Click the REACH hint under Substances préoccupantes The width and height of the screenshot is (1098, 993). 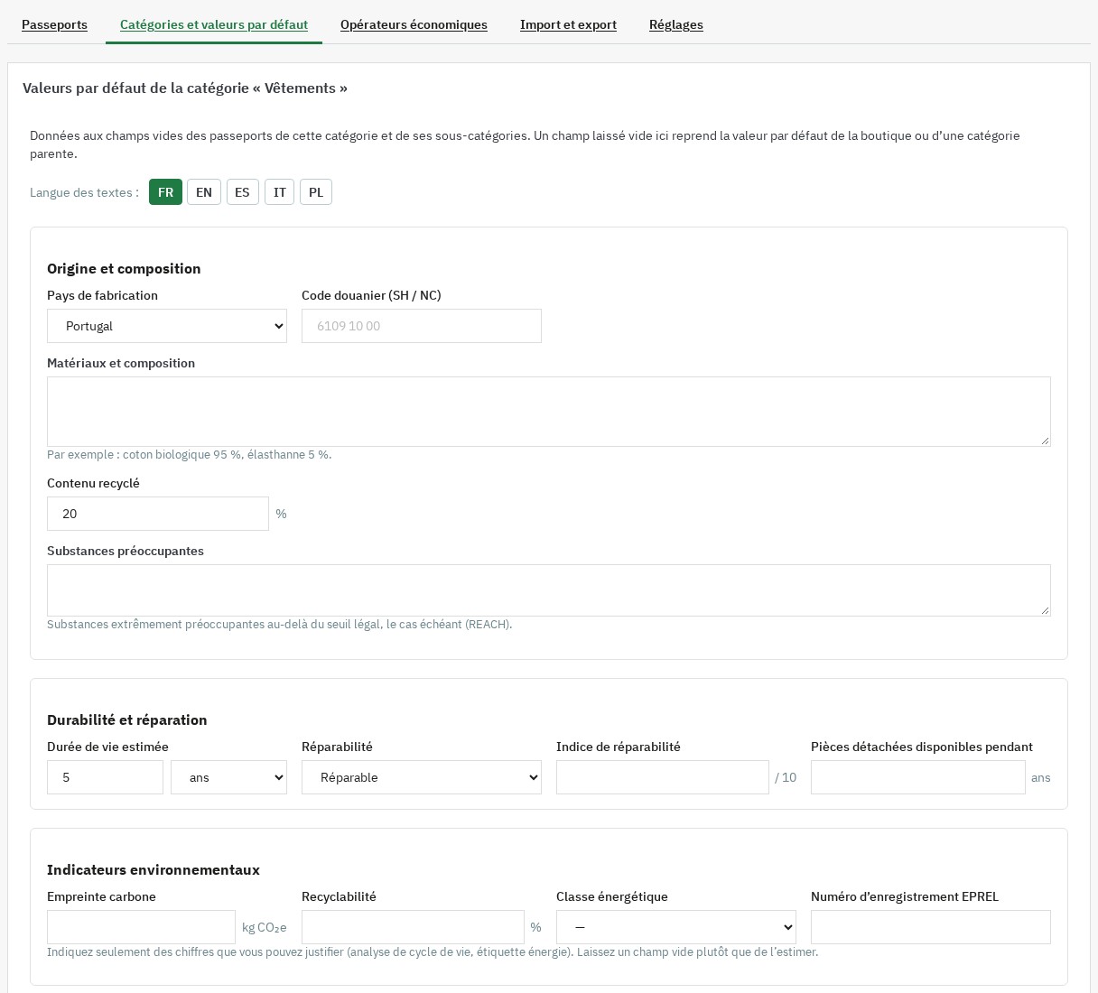(280, 624)
